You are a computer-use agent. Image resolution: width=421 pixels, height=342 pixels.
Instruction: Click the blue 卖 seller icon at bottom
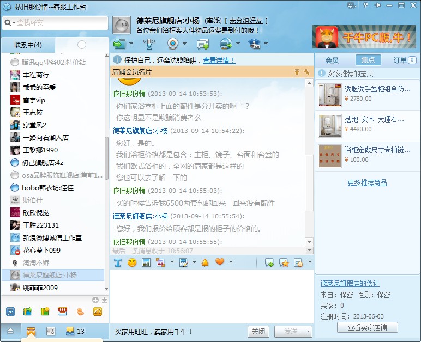tap(10, 312)
